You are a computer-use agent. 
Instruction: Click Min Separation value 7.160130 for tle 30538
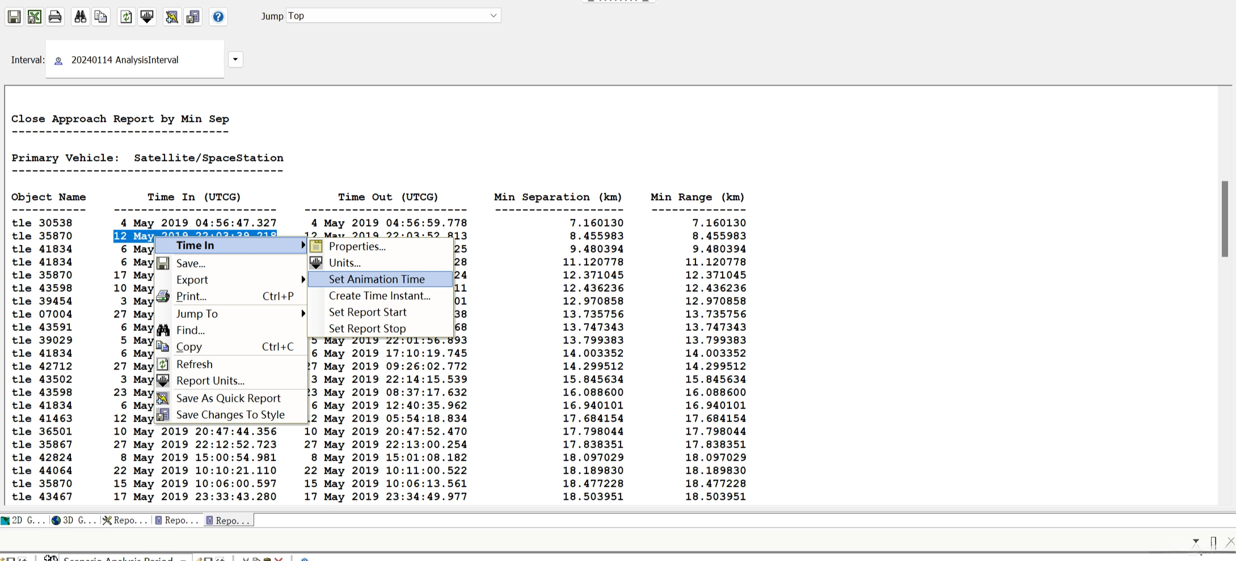click(597, 223)
